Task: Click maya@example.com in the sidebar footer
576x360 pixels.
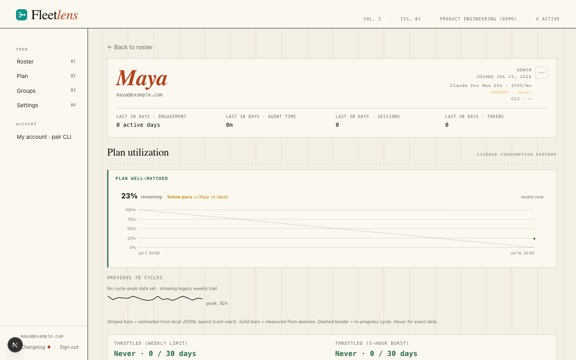Action: [42, 336]
